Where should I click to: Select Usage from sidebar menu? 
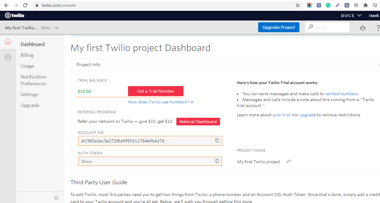pyautogui.click(x=27, y=66)
